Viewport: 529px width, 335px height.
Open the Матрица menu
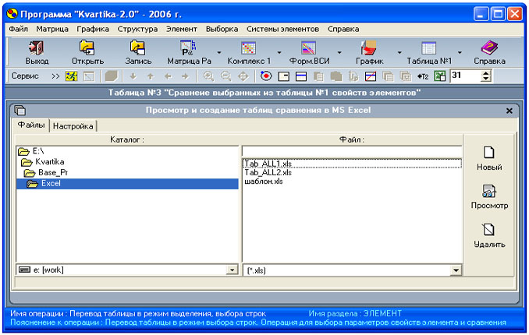[52, 30]
